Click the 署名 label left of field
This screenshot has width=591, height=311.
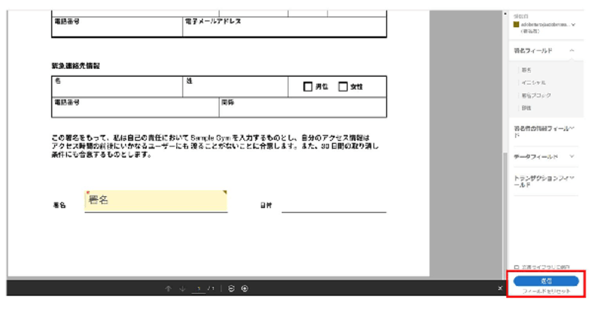tap(59, 205)
